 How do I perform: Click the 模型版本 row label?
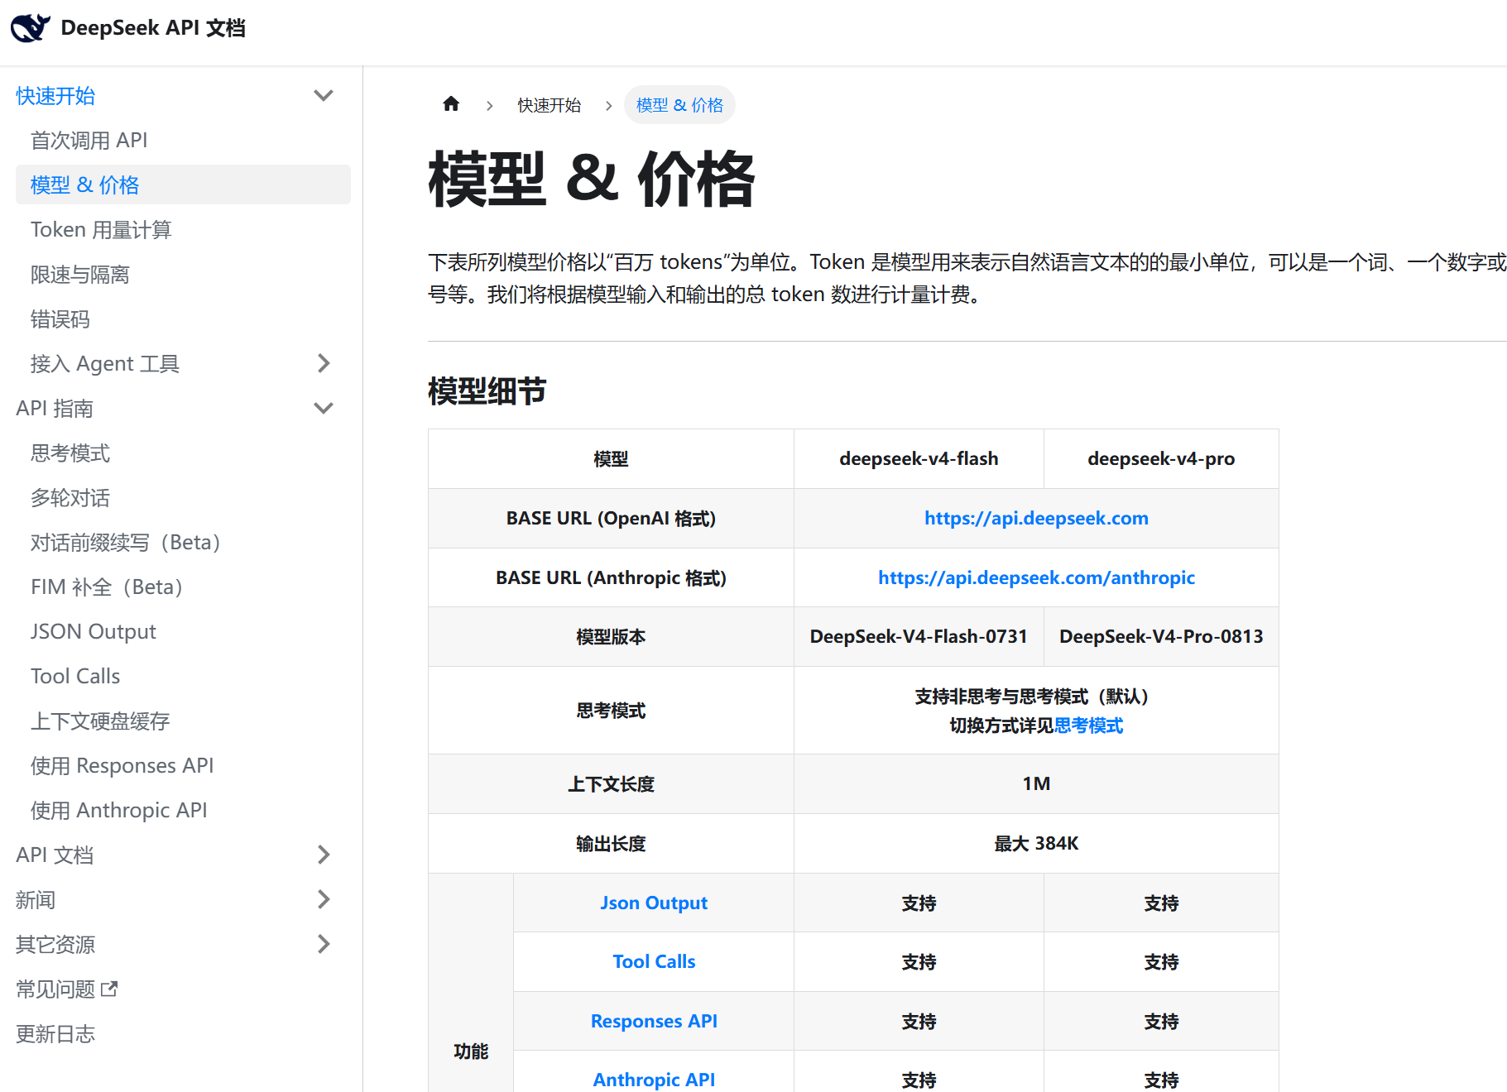pyautogui.click(x=611, y=636)
